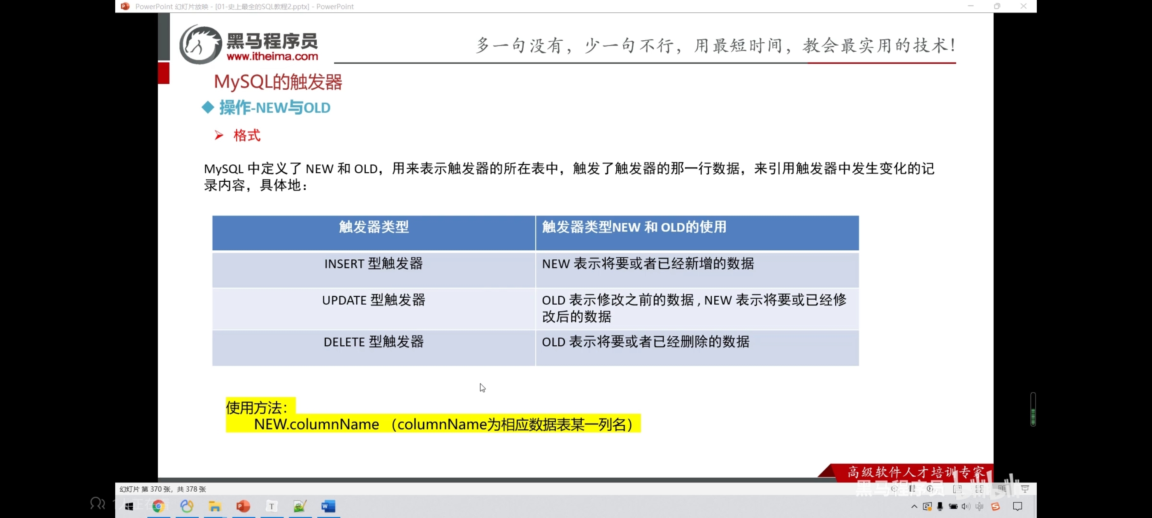Screen dimensions: 1152x518
Task: Open the Slide Sorter view
Action: [979, 489]
